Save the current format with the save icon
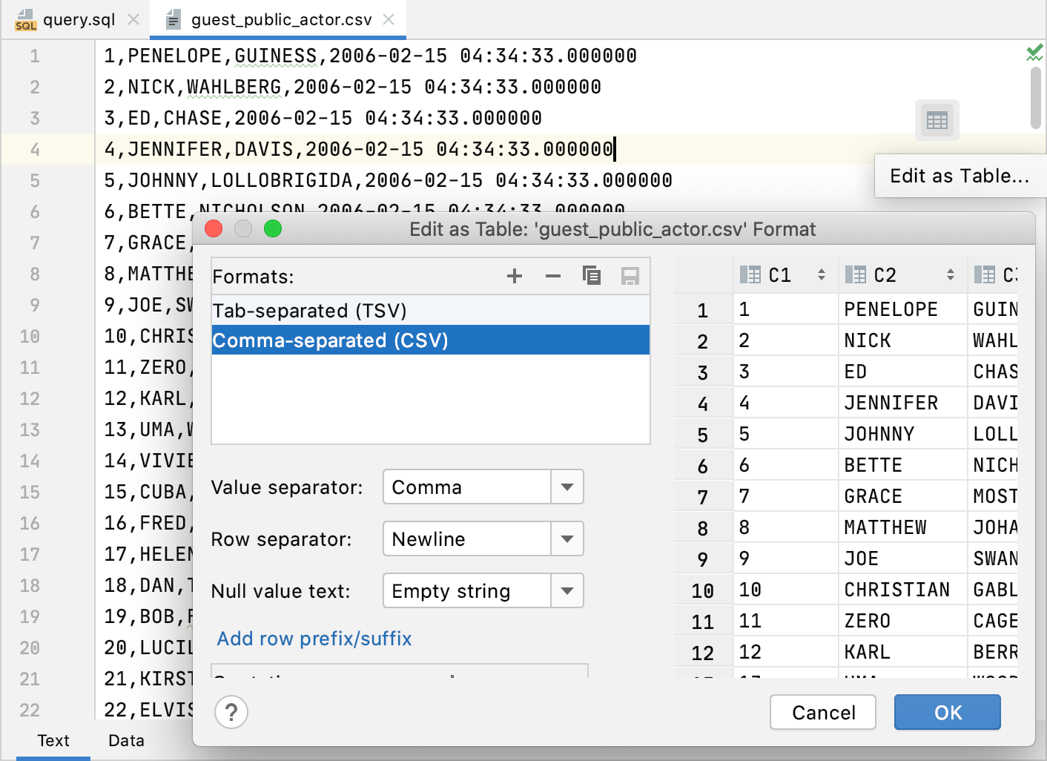Screen dimensions: 1047x761 630,276
